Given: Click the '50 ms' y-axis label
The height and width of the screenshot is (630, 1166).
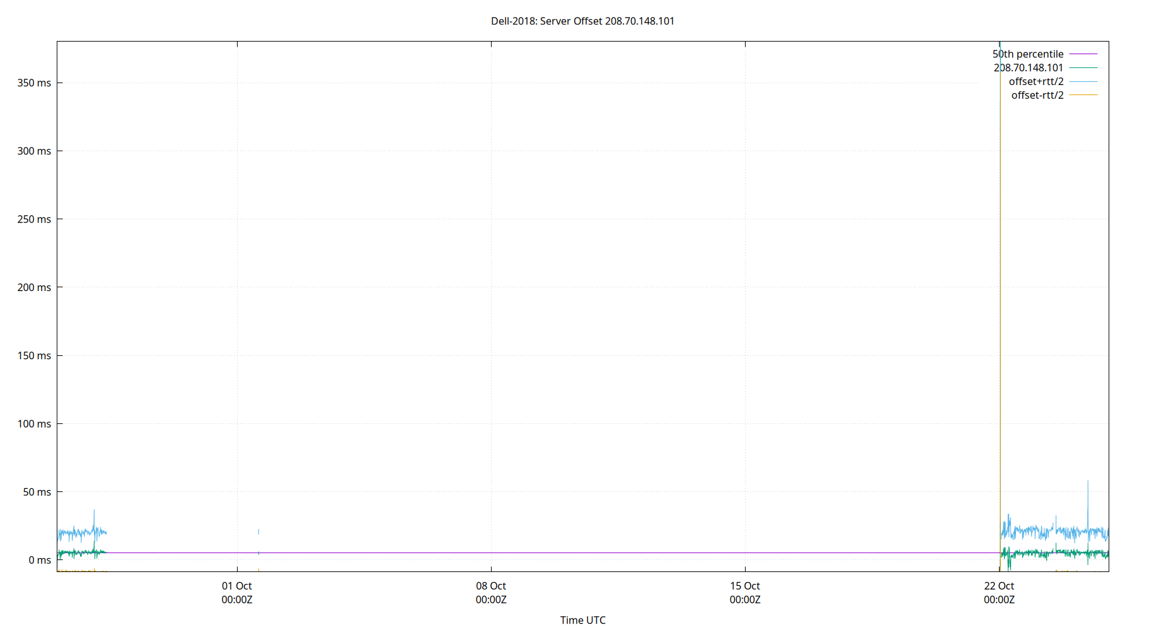Looking at the screenshot, I should click(x=37, y=492).
